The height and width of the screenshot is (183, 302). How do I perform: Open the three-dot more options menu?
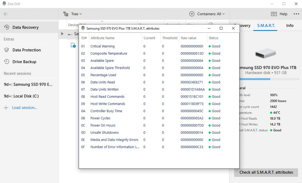pos(296,14)
